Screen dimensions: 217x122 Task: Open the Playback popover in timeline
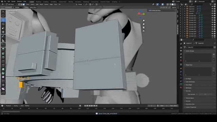pyautogui.click(x=9, y=106)
